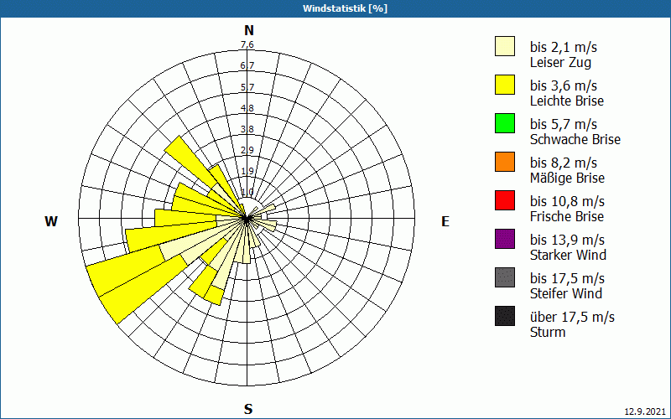Click the 'bis 13,9 m/s' legend text
The width and height of the screenshot is (671, 419).
pyautogui.click(x=567, y=240)
